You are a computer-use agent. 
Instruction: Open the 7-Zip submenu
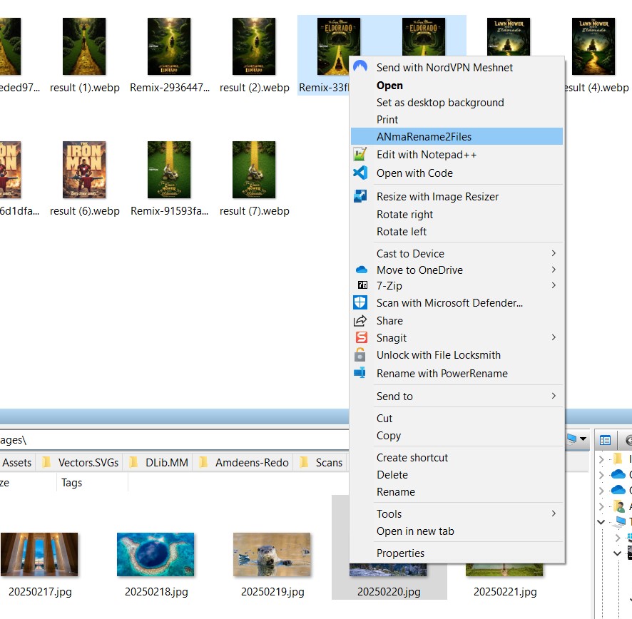click(554, 285)
